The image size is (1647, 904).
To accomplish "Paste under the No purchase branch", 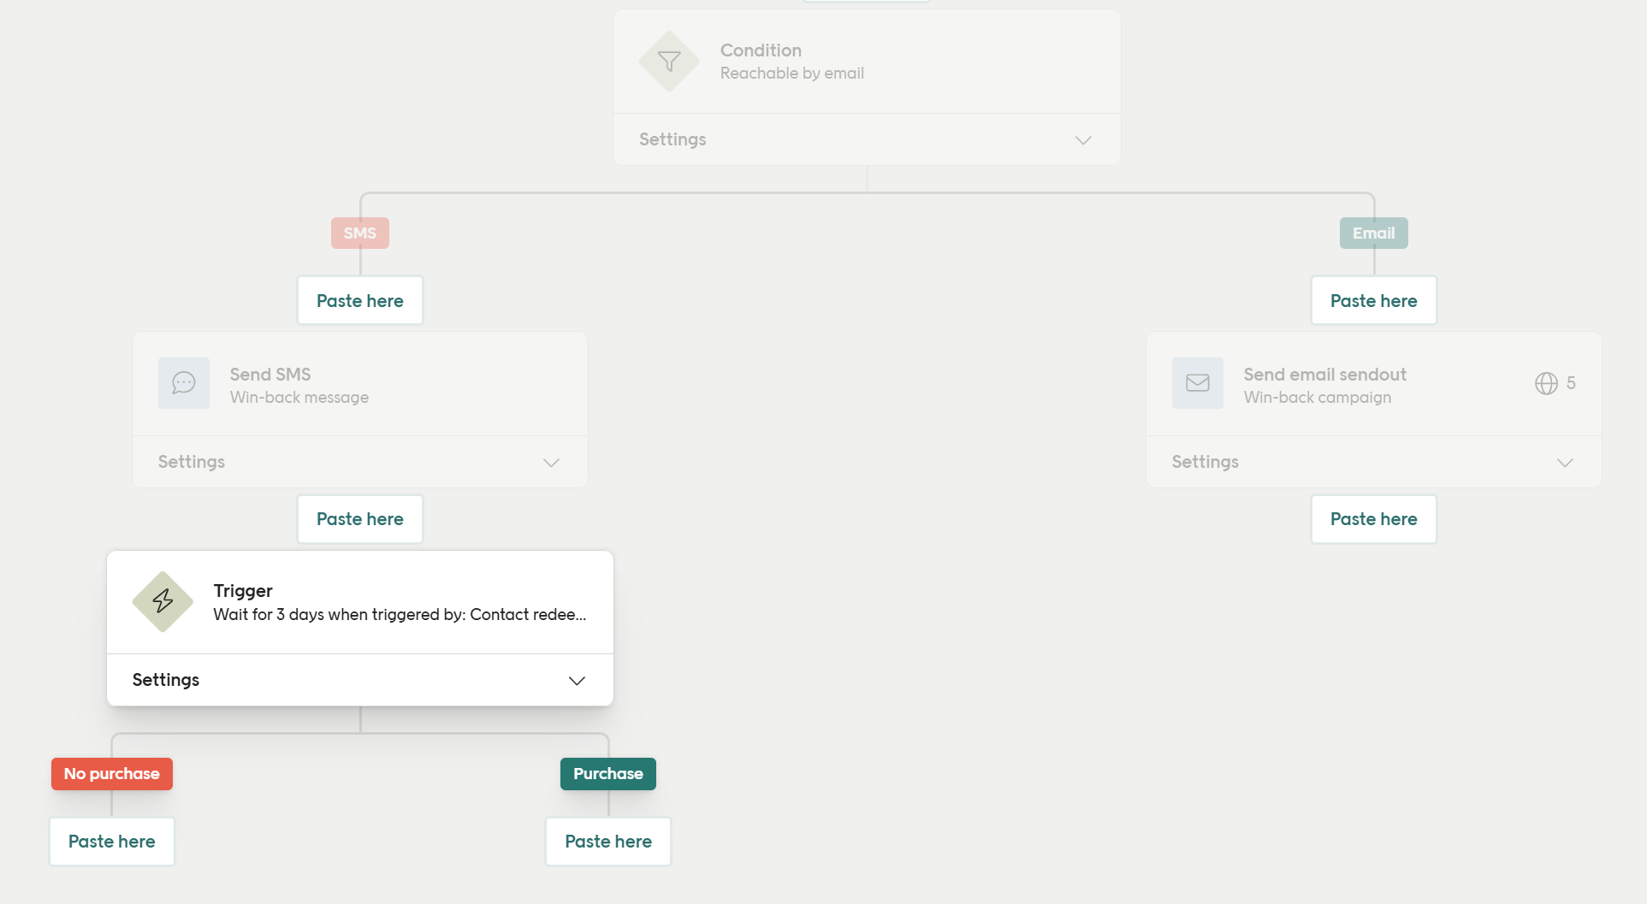I will coord(112,842).
